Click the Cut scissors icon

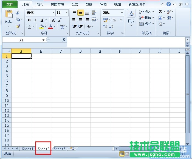[x=18, y=13]
